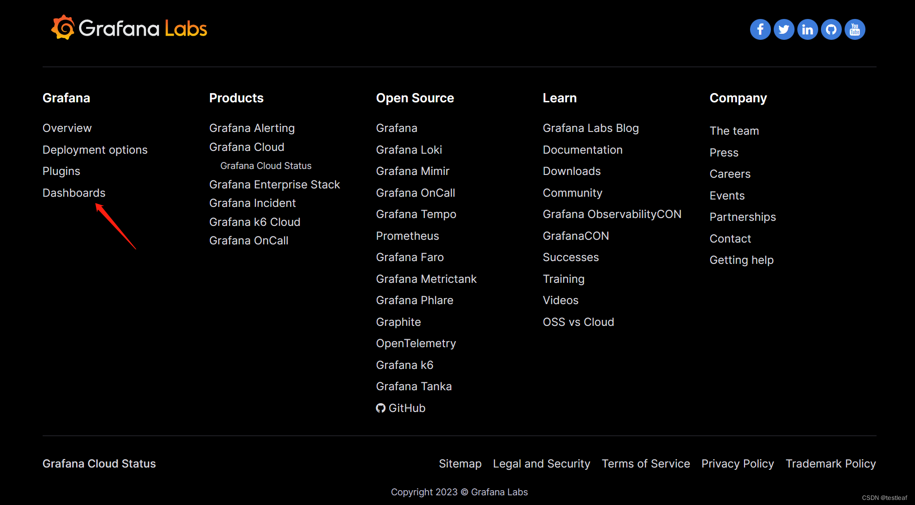915x505 pixels.
Task: Open Grafana ObservabilityCON link
Action: pos(612,214)
